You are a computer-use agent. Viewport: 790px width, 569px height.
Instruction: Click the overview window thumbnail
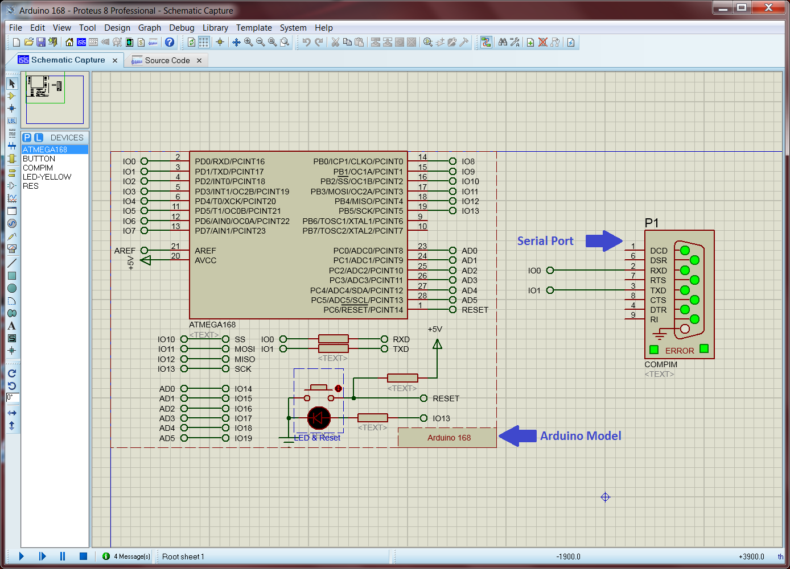(x=55, y=99)
